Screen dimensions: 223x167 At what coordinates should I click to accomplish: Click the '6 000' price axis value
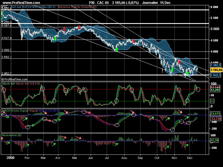pos(214,7)
